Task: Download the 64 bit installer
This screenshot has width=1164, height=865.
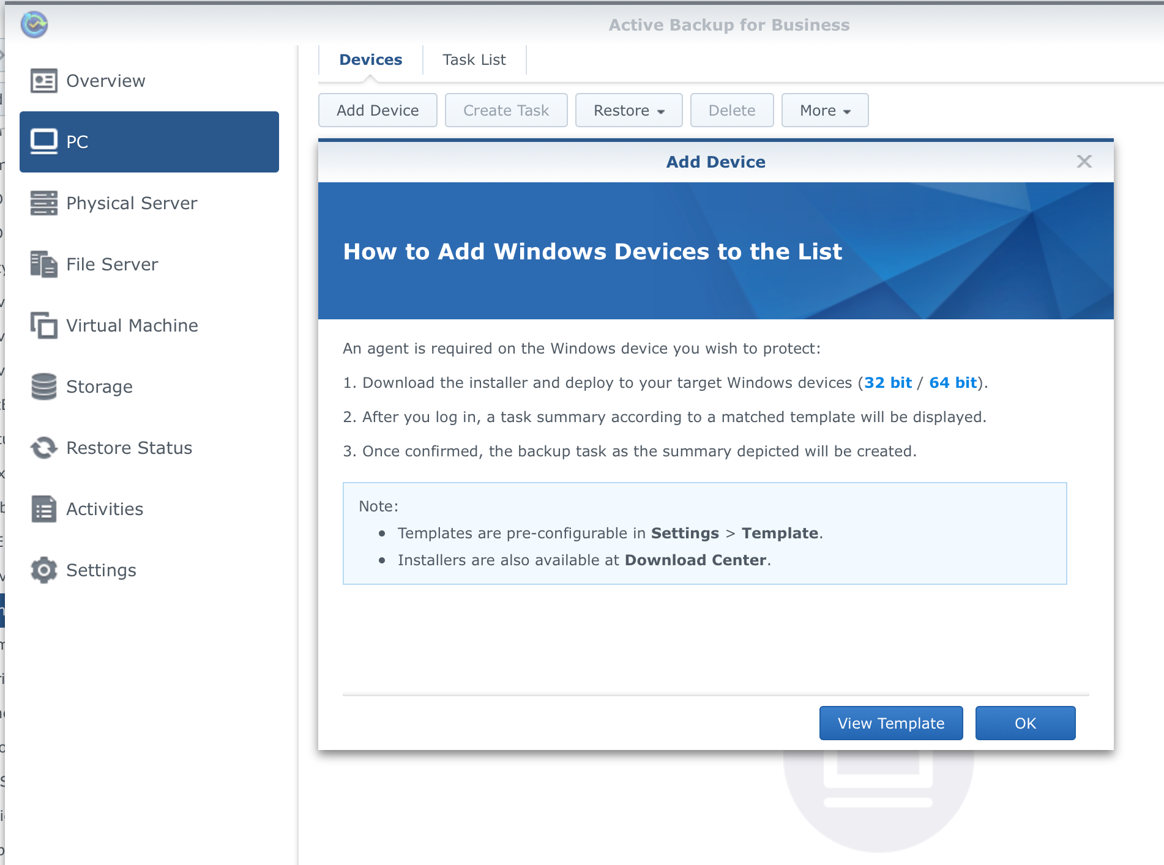Action: (x=953, y=383)
